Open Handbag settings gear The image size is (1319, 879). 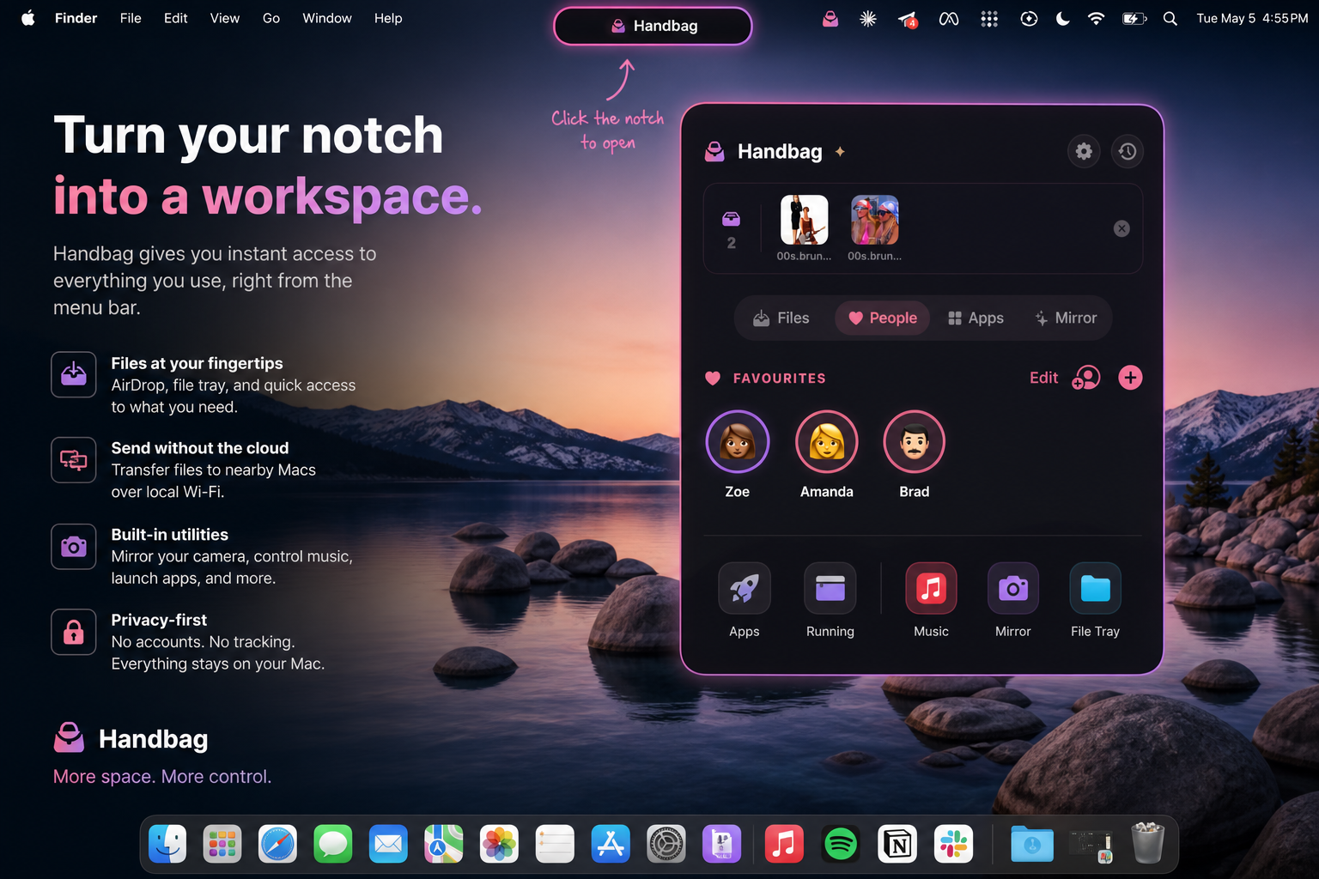tap(1084, 151)
